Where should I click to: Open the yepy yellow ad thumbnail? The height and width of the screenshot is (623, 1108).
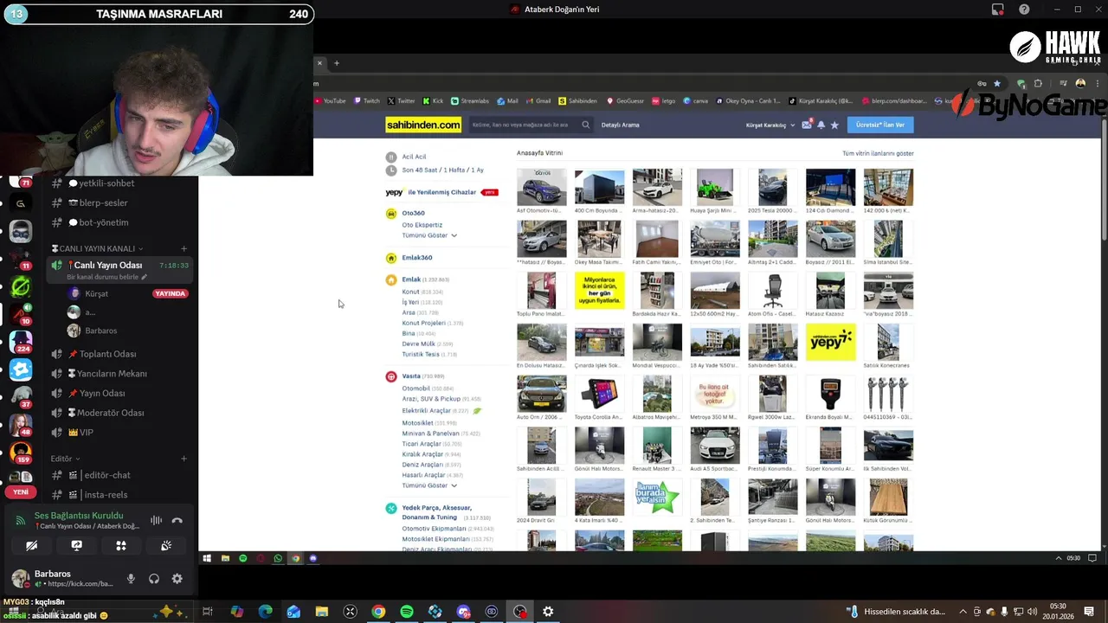tap(830, 342)
